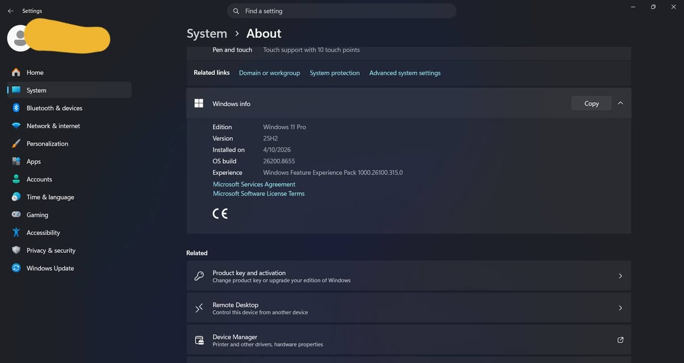Click the key icon for Product key
This screenshot has height=363, width=684.
(x=199, y=276)
